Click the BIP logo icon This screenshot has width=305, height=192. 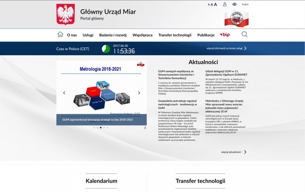[x=225, y=35]
